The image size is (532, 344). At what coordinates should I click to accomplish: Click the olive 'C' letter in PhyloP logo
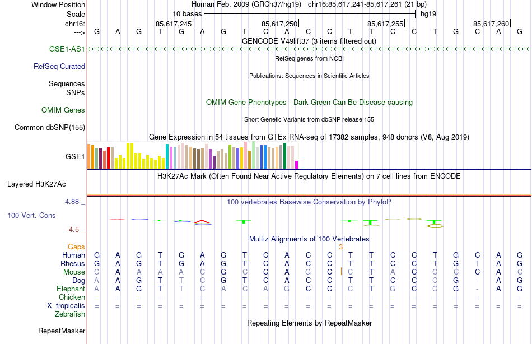click(435, 226)
